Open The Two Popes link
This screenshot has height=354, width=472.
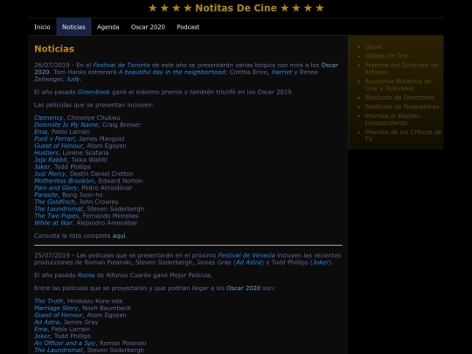click(56, 216)
